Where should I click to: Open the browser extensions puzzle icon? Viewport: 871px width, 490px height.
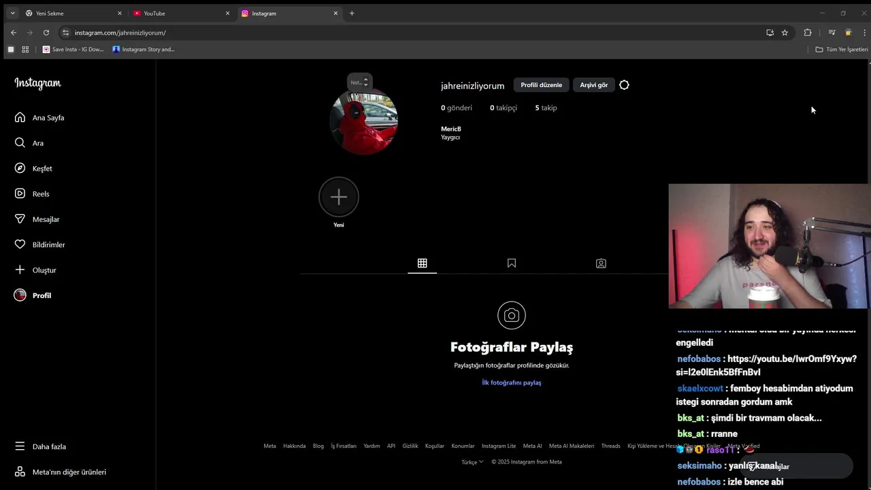pyautogui.click(x=808, y=33)
